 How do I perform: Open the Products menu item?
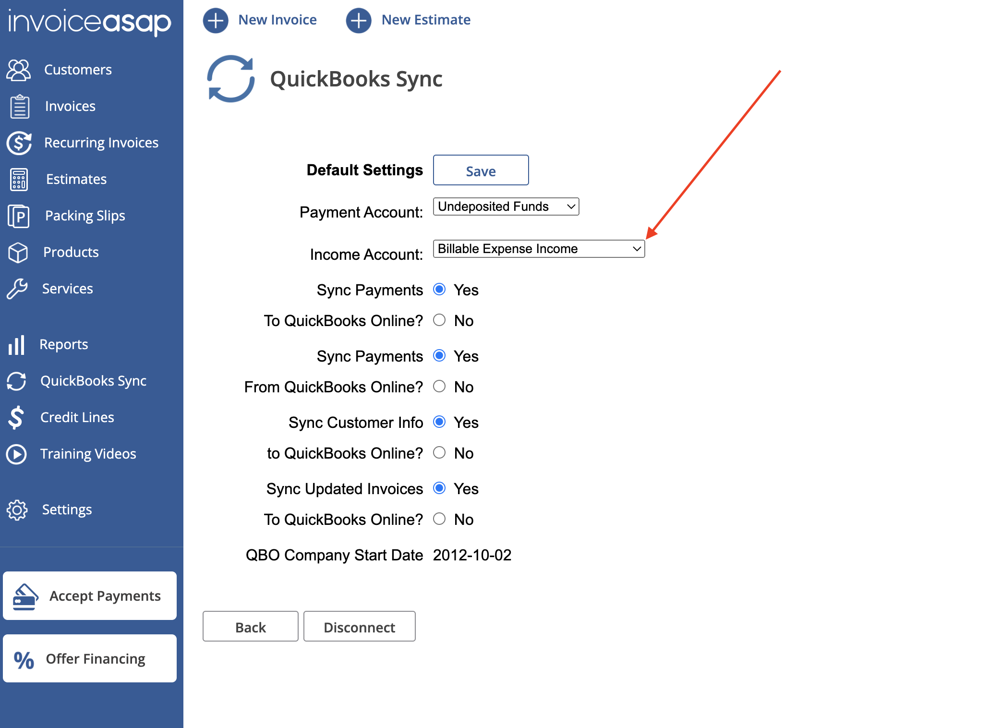tap(71, 252)
